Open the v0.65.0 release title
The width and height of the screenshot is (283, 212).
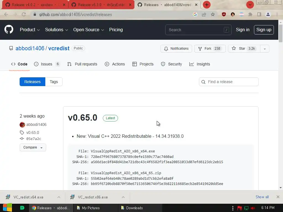click(82, 118)
